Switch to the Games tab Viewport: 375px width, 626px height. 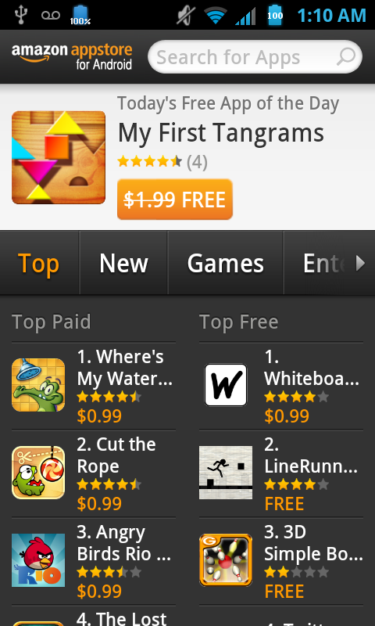pos(226,263)
